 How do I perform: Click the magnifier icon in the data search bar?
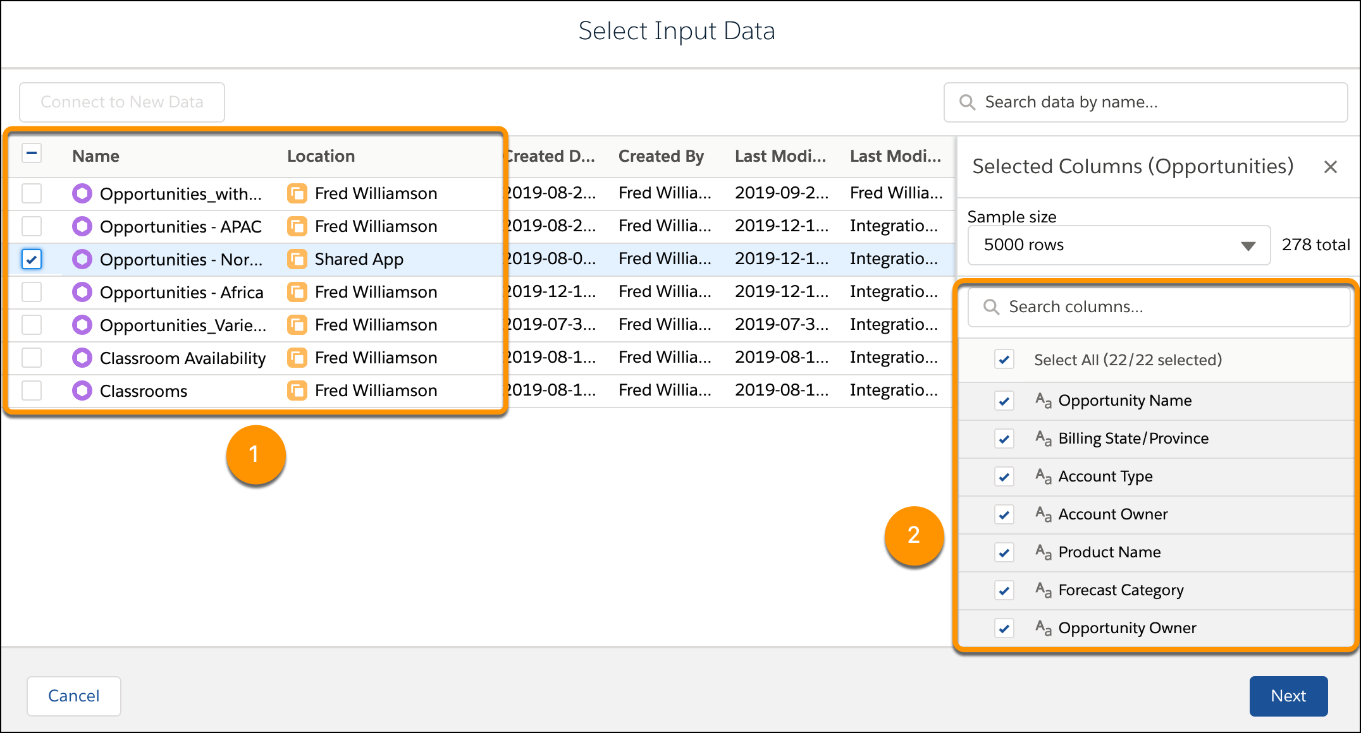[x=967, y=102]
